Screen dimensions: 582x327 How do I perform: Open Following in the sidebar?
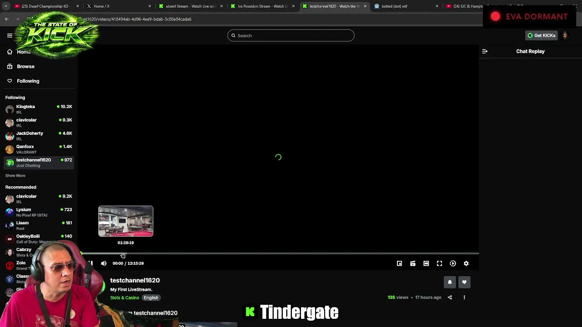[x=28, y=81]
